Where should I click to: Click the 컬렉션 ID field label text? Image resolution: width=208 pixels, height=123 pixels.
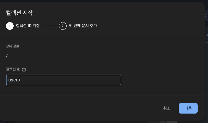coord(13,69)
